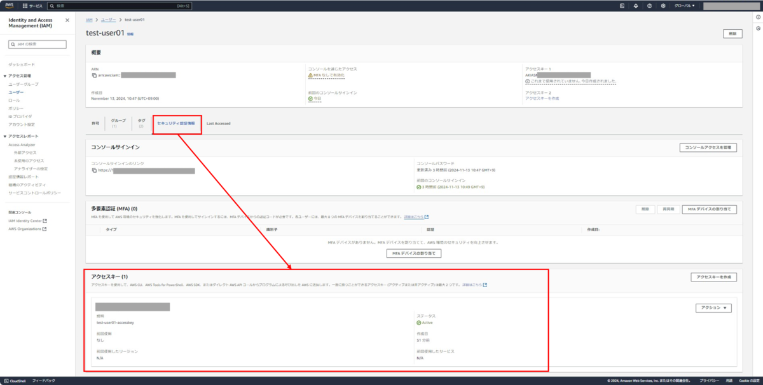Click the アクセスキーを作成 link under アクセスキー 2
Viewport: 763px width, 385px height.
[542, 98]
